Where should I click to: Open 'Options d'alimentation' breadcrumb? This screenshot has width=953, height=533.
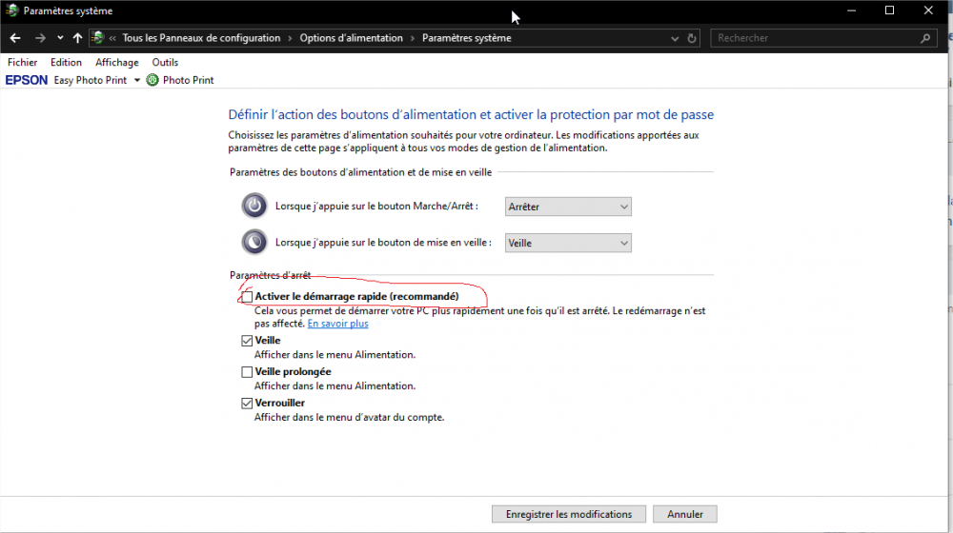[351, 38]
